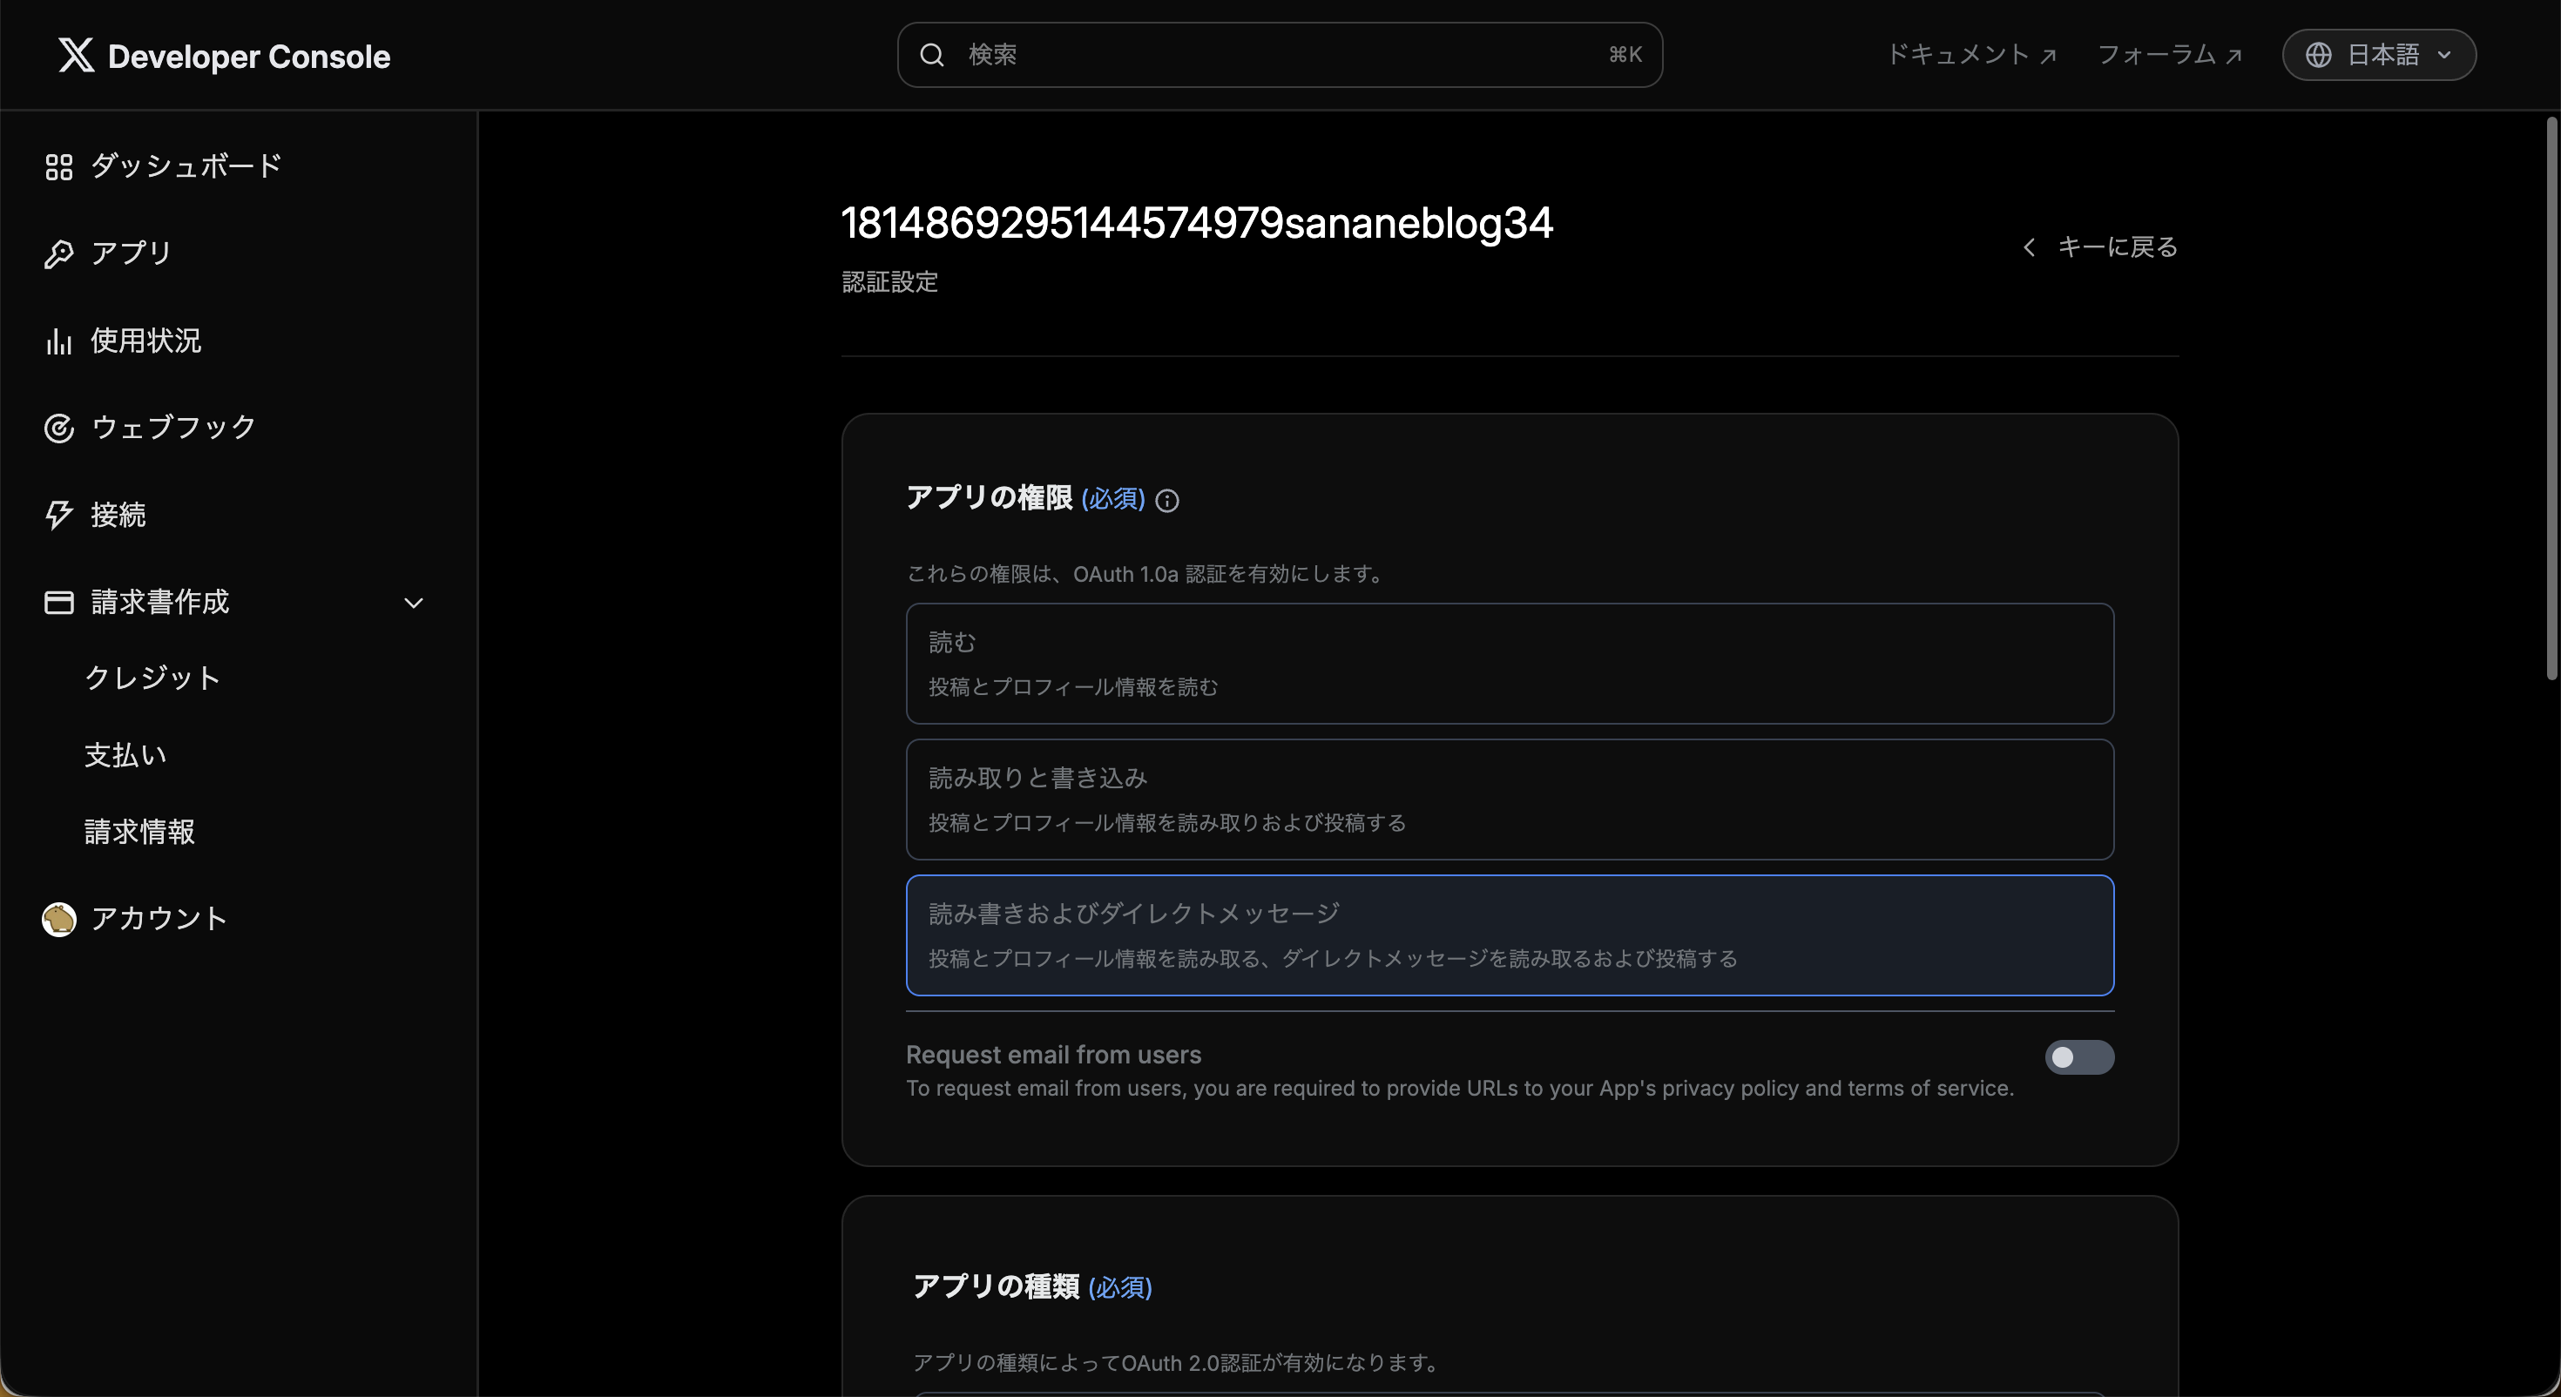This screenshot has width=2561, height=1397.
Task: Click the X logo in the header
Action: point(76,56)
